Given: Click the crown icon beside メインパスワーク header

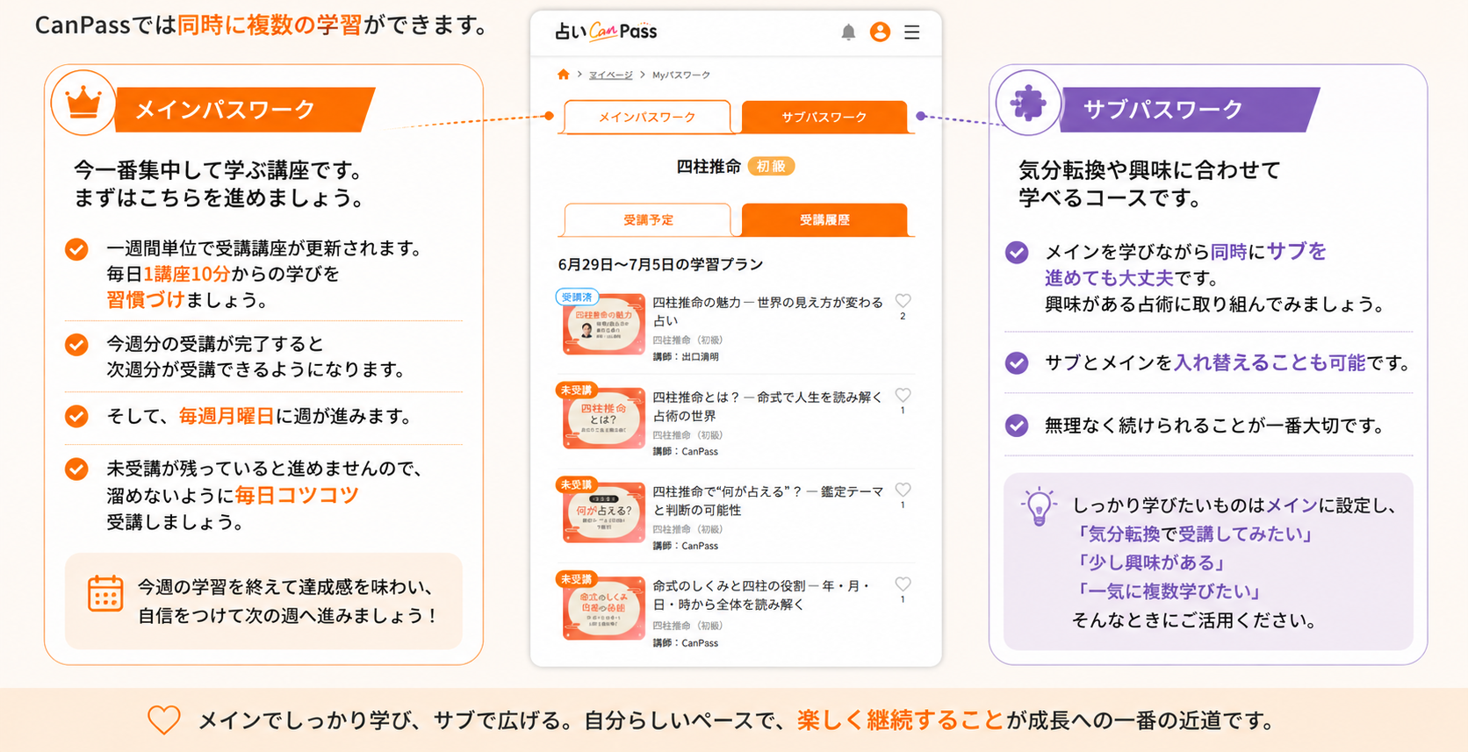Looking at the screenshot, I should pos(83,103).
